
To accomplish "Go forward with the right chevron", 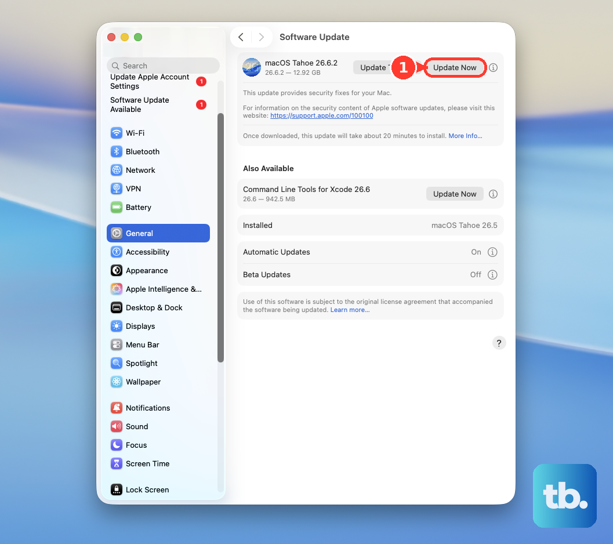I will tap(261, 37).
